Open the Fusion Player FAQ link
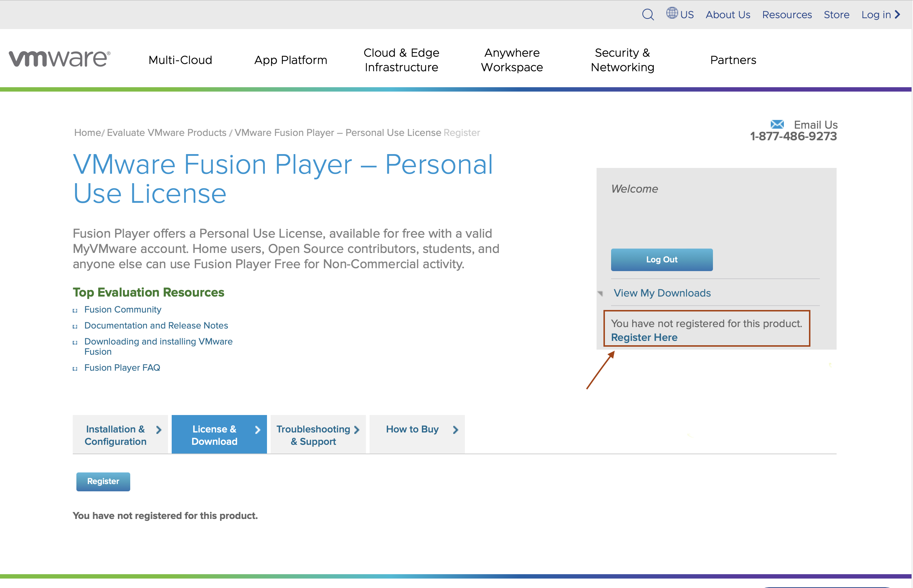The width and height of the screenshot is (913, 588). [122, 368]
